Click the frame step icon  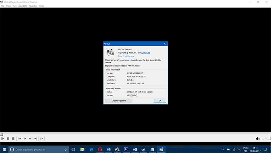click(x=42, y=138)
